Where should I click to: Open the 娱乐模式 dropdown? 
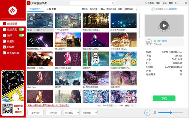click(x=71, y=113)
